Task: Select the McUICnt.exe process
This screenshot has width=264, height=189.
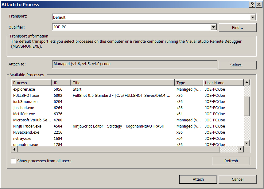Action: (x=127, y=114)
